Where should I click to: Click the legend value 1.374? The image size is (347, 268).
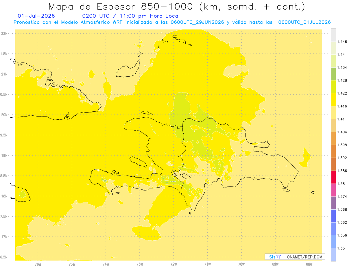[342, 197]
